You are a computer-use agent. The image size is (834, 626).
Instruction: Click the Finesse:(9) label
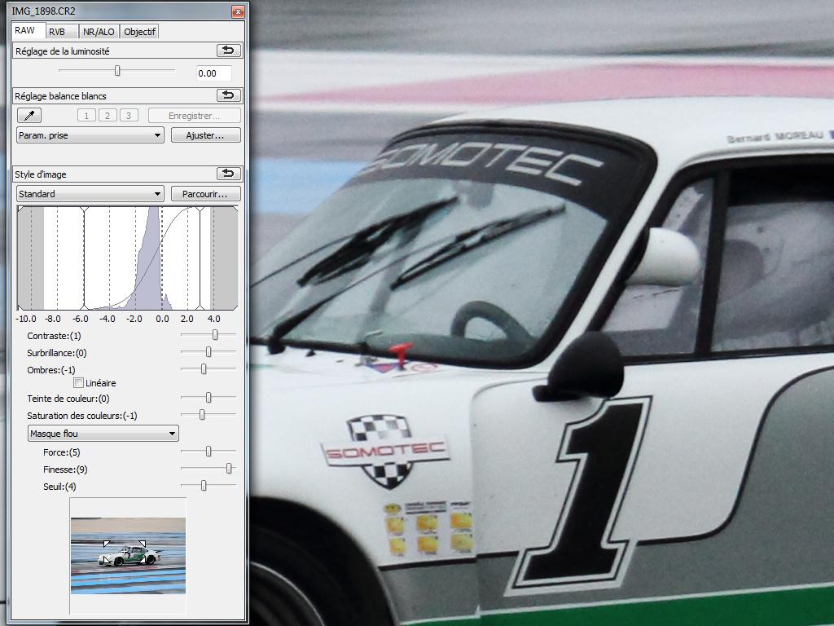pos(65,469)
